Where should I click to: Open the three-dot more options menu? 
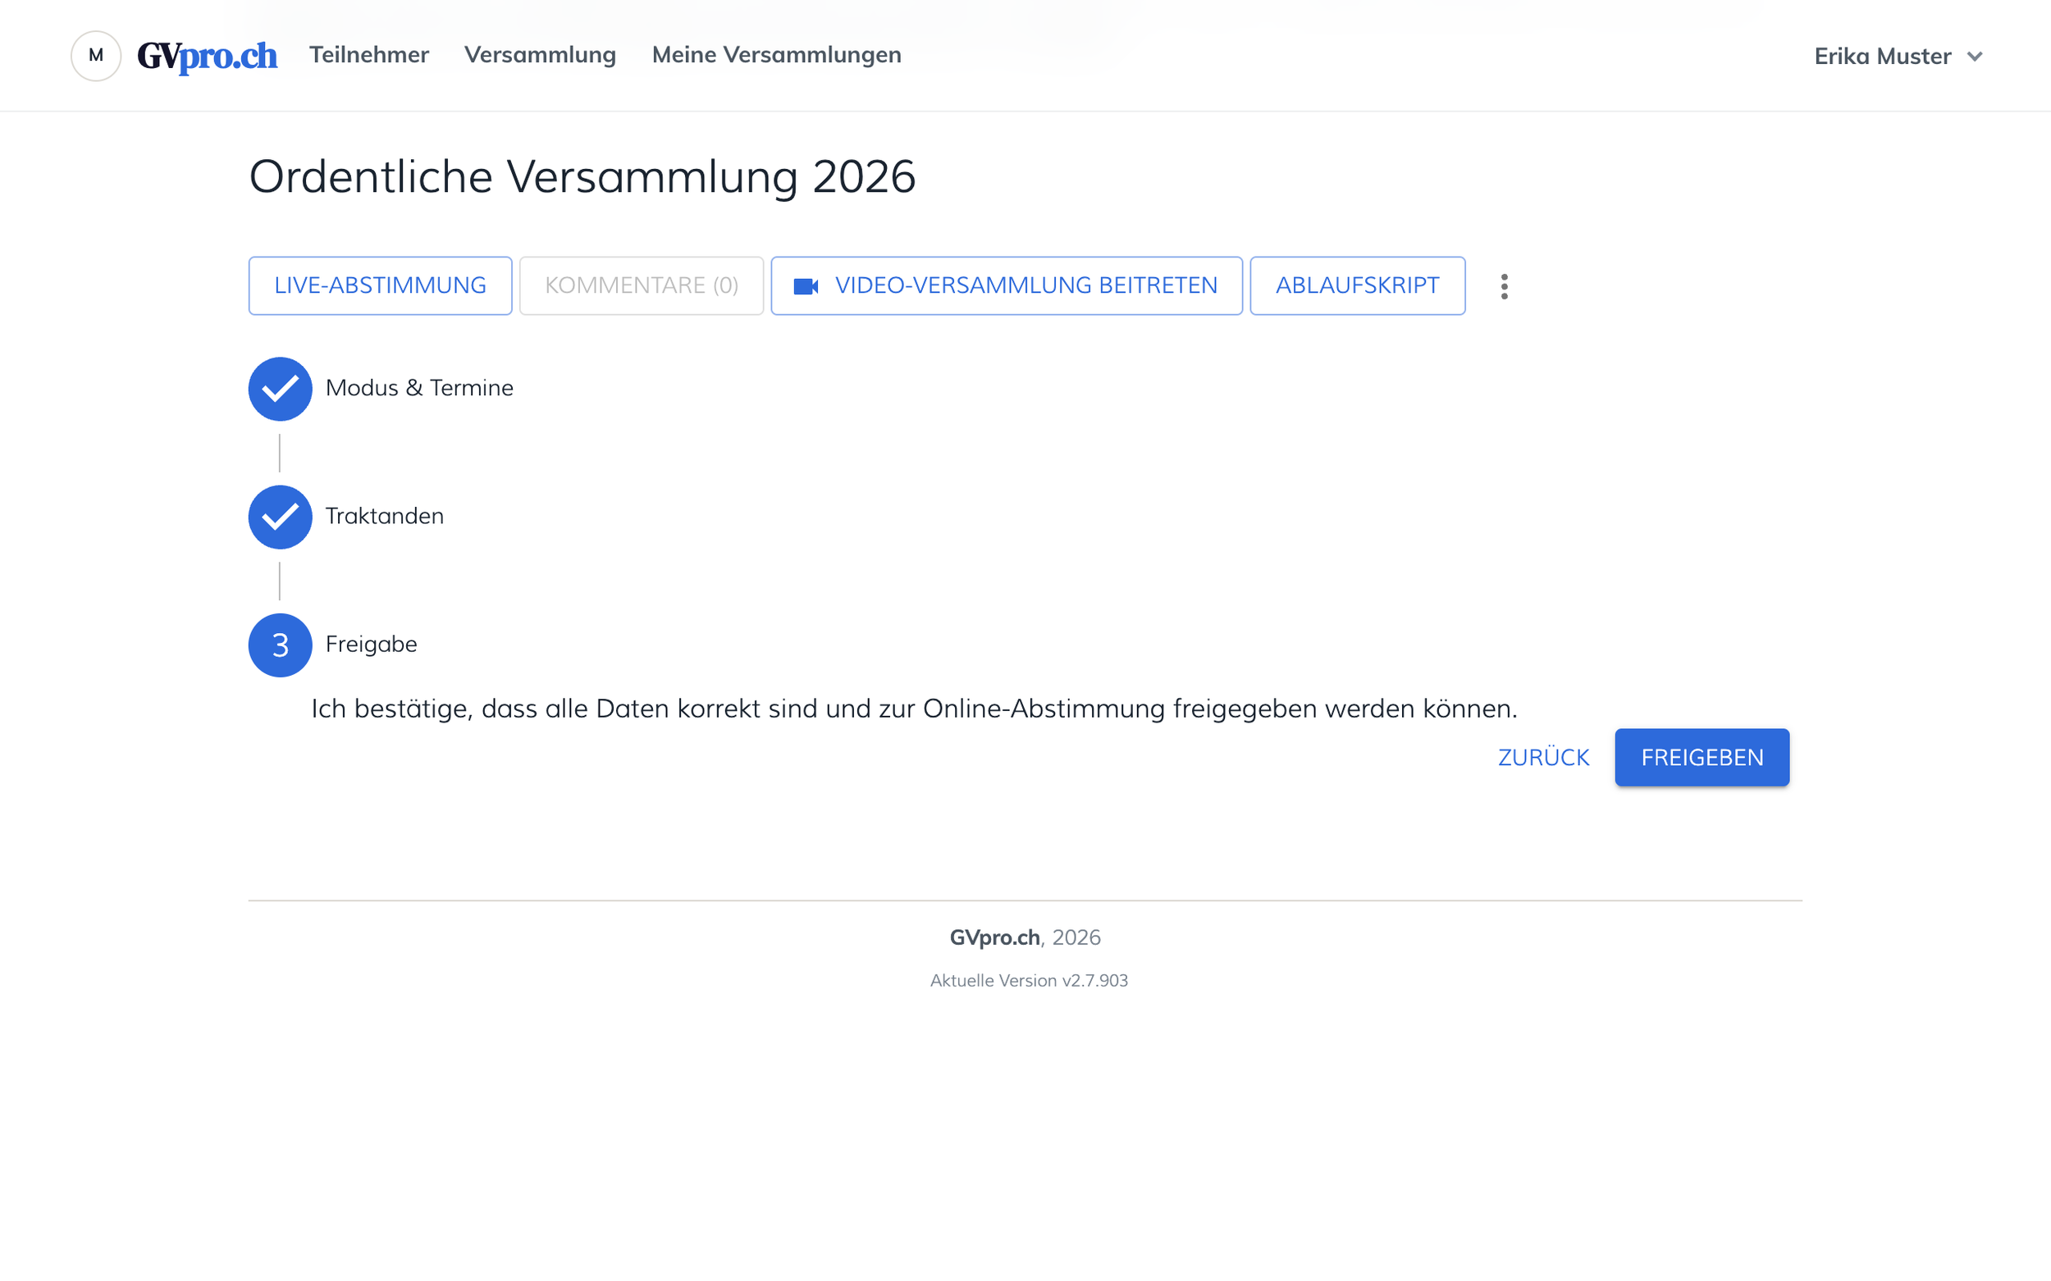click(x=1505, y=286)
